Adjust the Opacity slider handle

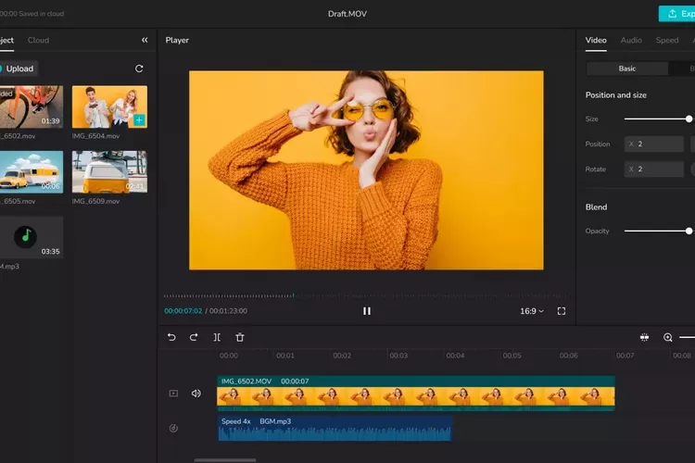pyautogui.click(x=689, y=231)
